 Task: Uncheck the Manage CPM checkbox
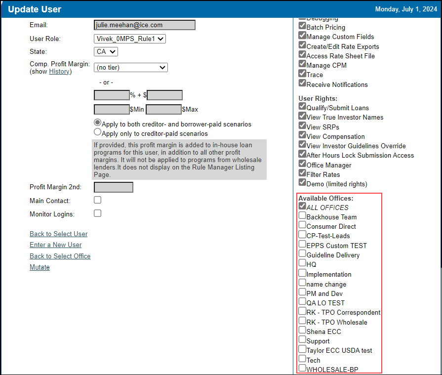pos(302,64)
